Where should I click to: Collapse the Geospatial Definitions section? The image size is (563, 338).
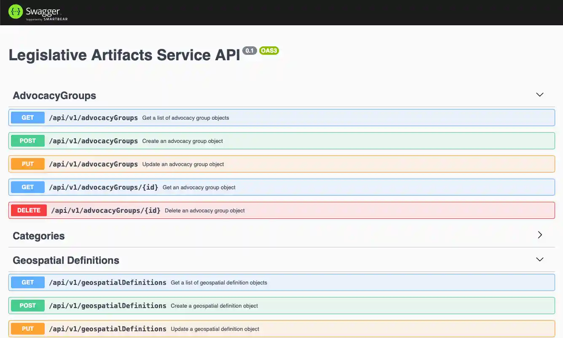540,260
